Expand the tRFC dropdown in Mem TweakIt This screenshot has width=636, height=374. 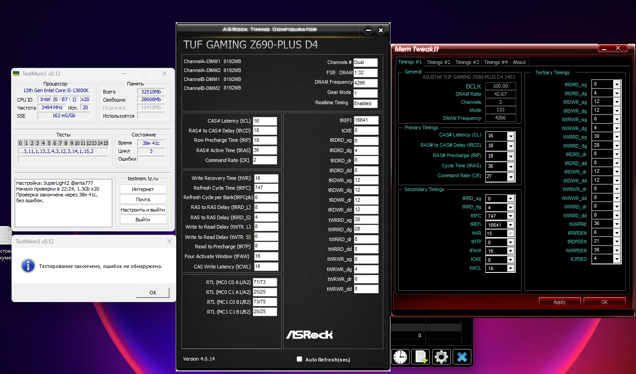(511, 216)
